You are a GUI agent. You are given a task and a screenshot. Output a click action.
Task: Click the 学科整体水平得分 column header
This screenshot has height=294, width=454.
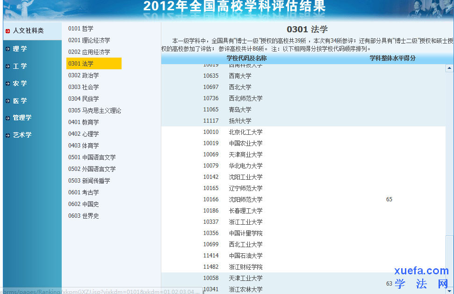pos(392,58)
